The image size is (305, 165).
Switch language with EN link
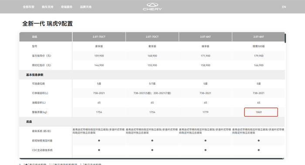pos(284,7)
